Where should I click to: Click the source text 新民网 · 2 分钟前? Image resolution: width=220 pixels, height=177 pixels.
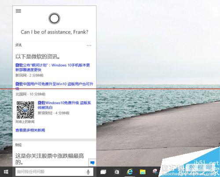(29, 75)
